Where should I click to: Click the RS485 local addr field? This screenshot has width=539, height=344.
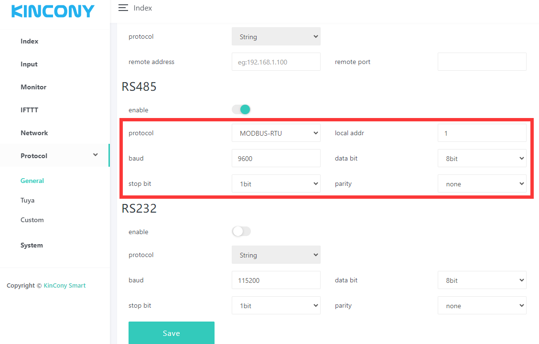[482, 133]
